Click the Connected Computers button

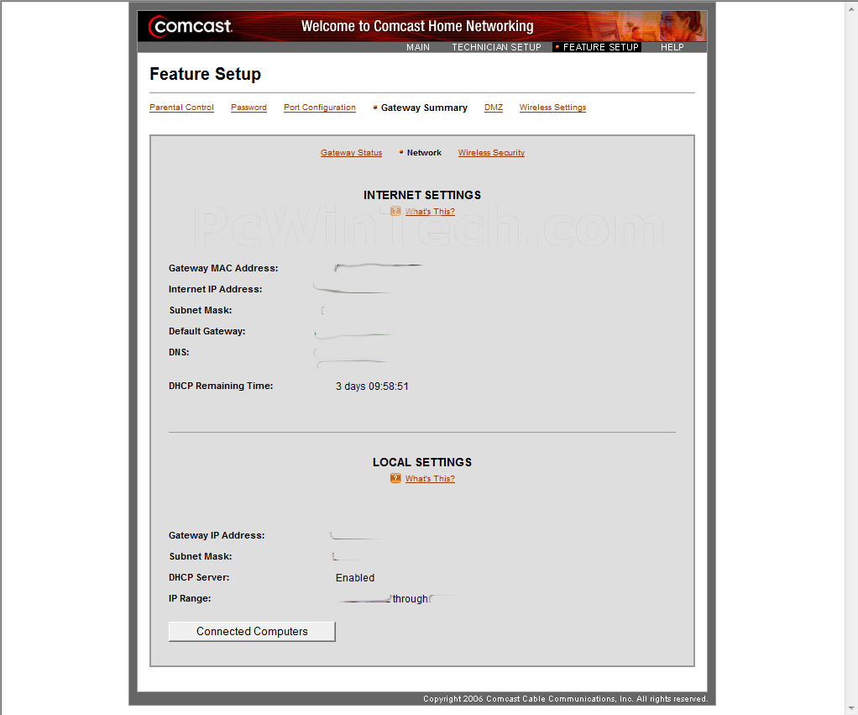pyautogui.click(x=252, y=631)
